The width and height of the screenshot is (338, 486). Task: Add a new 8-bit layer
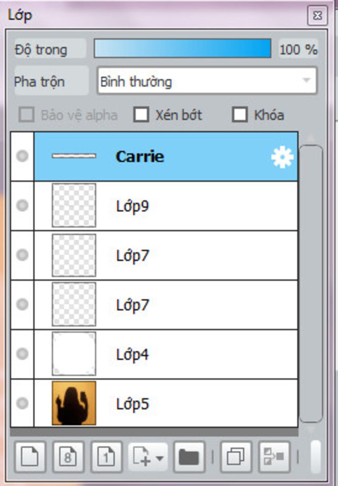tap(68, 457)
